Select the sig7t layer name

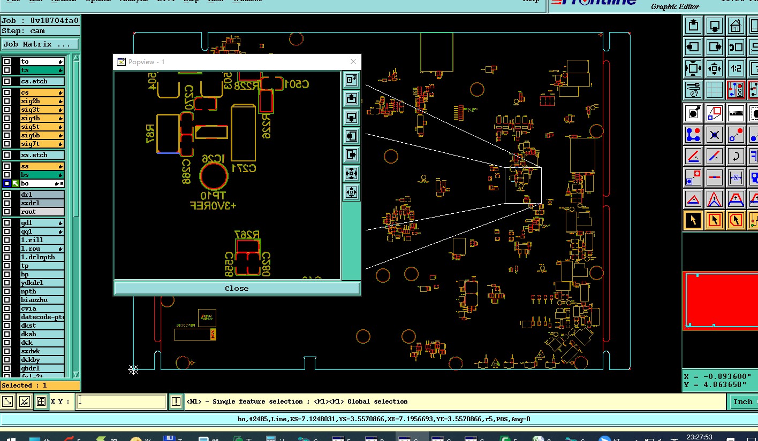(42, 144)
